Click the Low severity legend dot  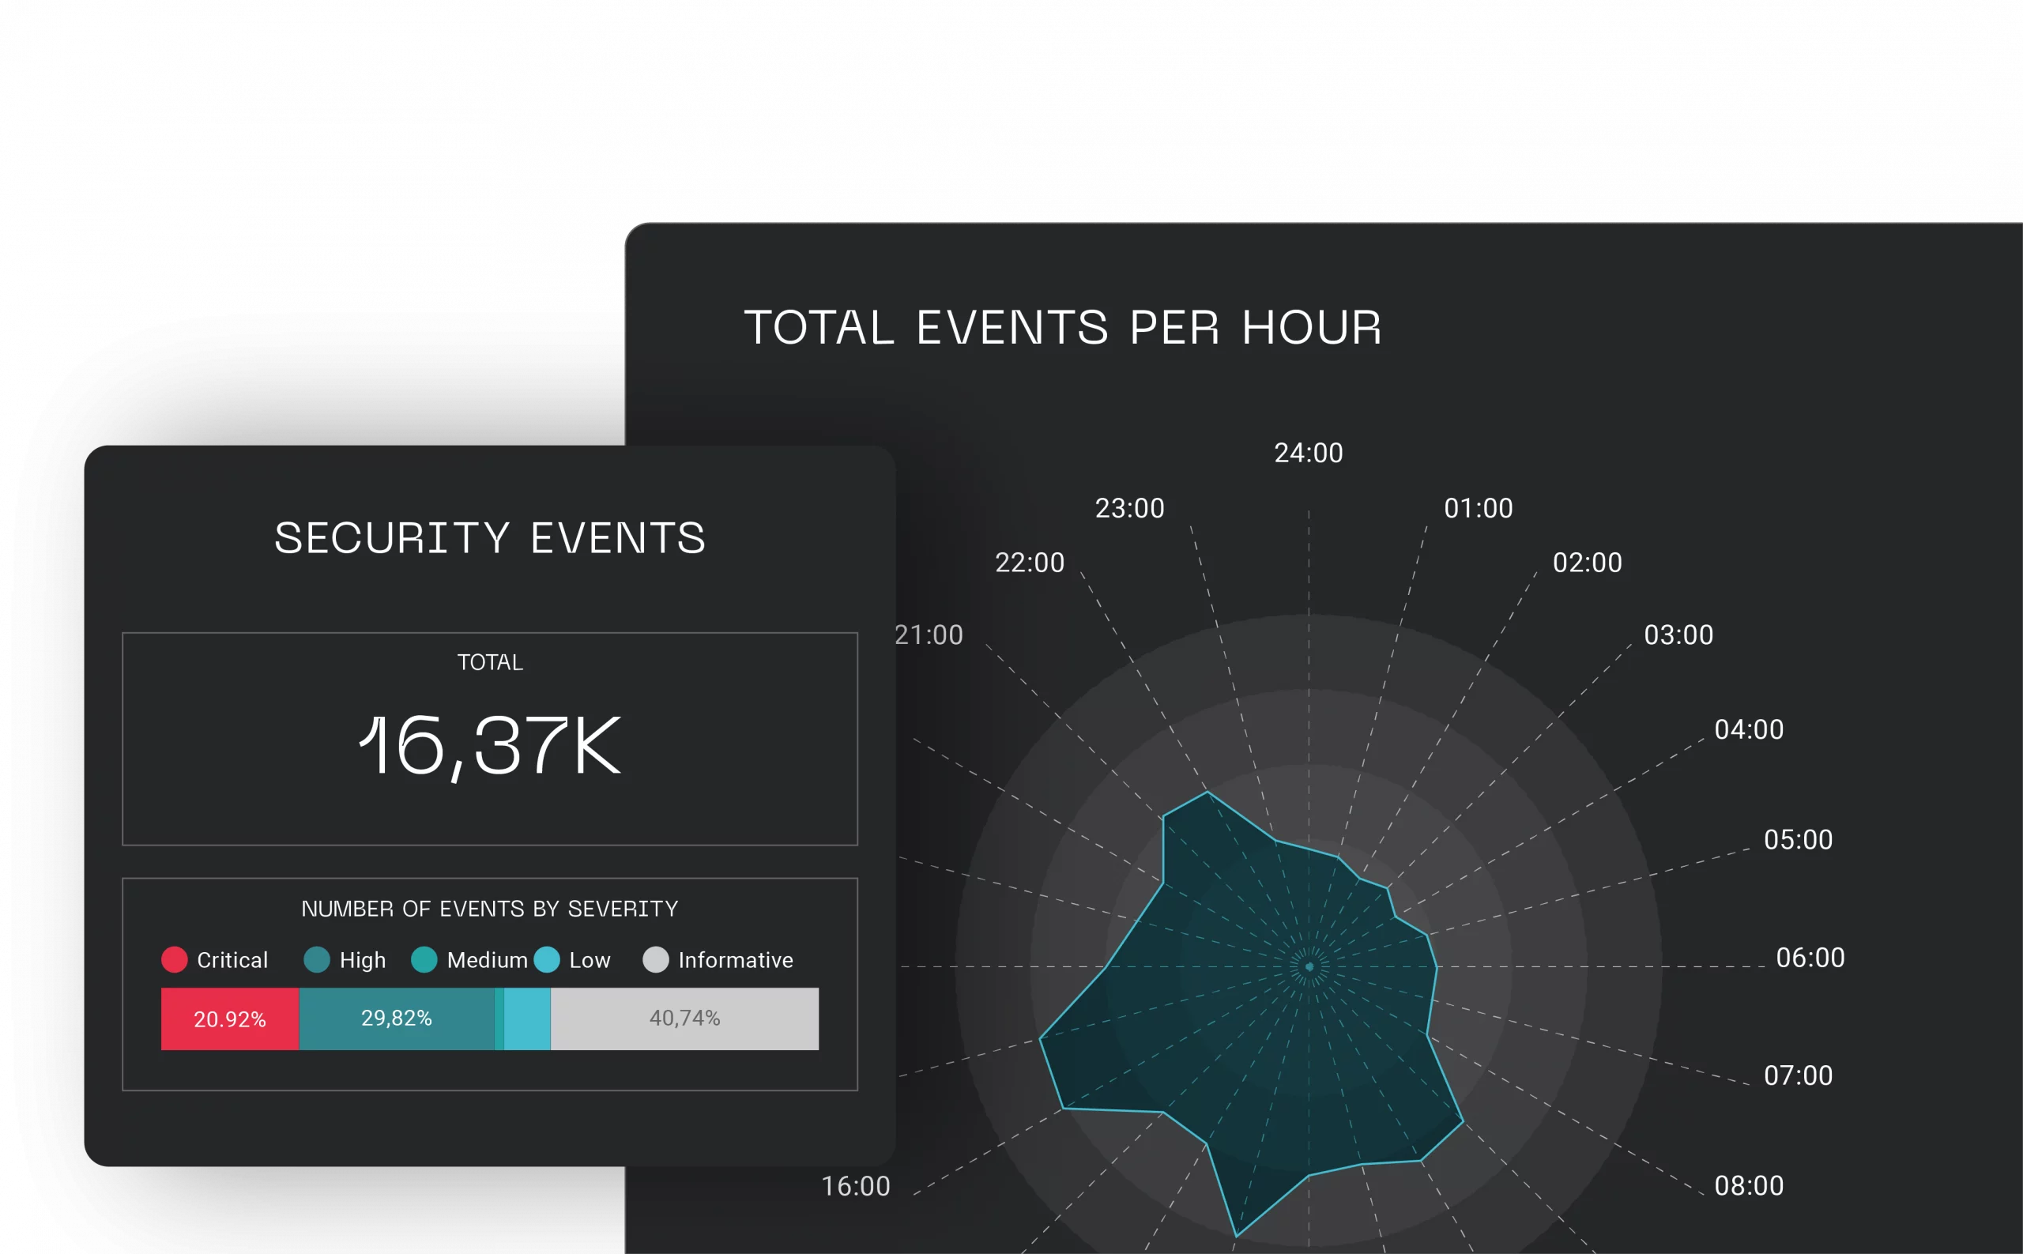547,959
